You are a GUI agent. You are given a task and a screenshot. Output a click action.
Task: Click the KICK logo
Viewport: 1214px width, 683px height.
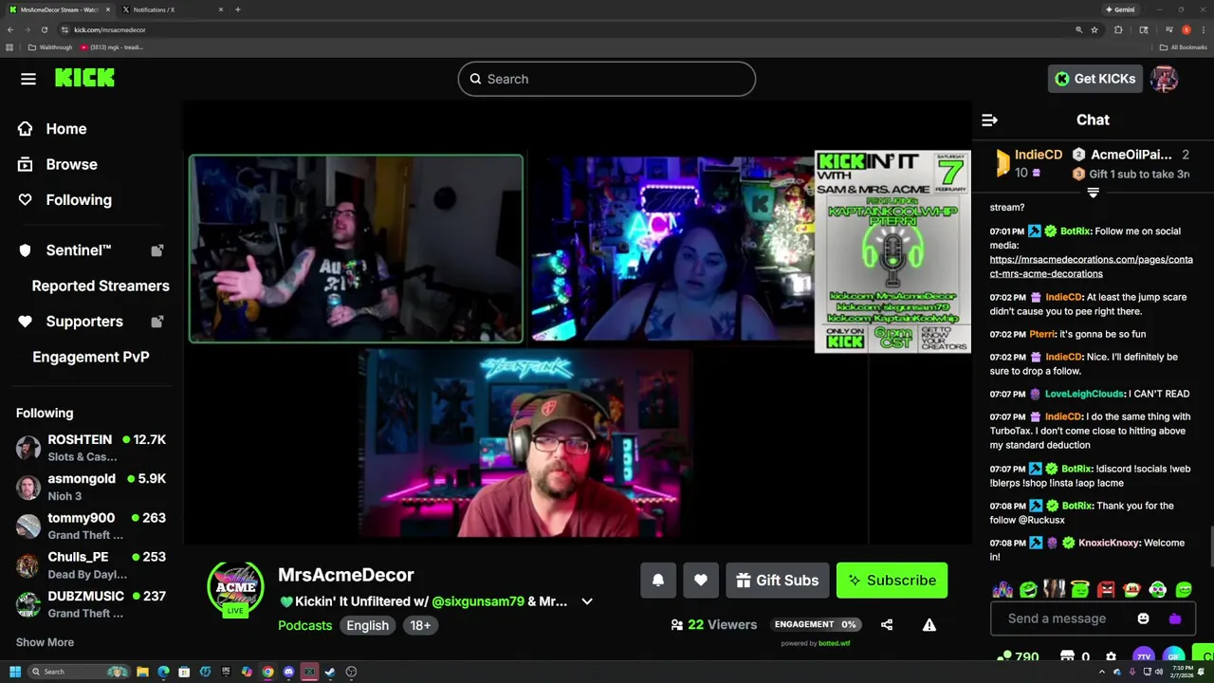tap(84, 79)
